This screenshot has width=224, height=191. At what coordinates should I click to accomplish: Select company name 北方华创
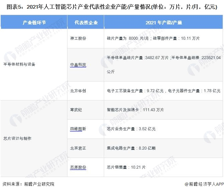78,91
